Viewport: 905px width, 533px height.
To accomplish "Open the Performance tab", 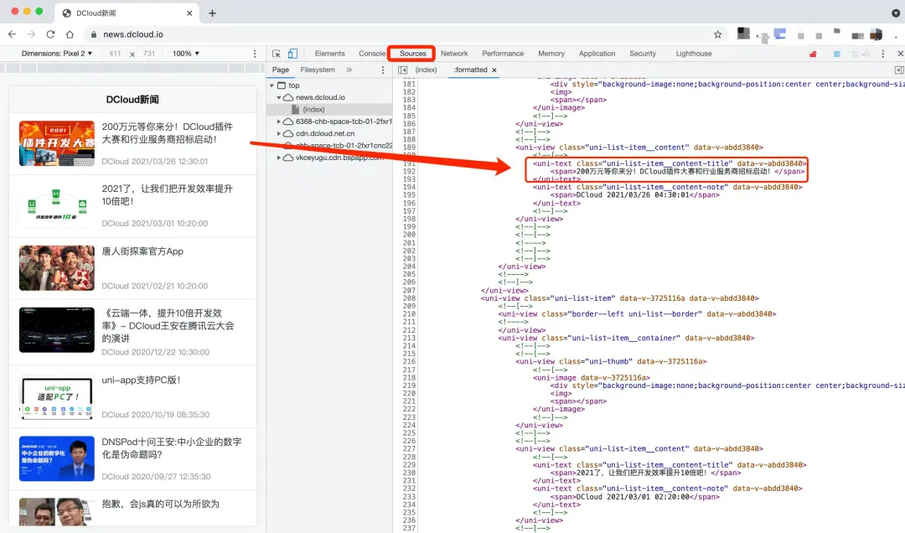I will click(503, 54).
